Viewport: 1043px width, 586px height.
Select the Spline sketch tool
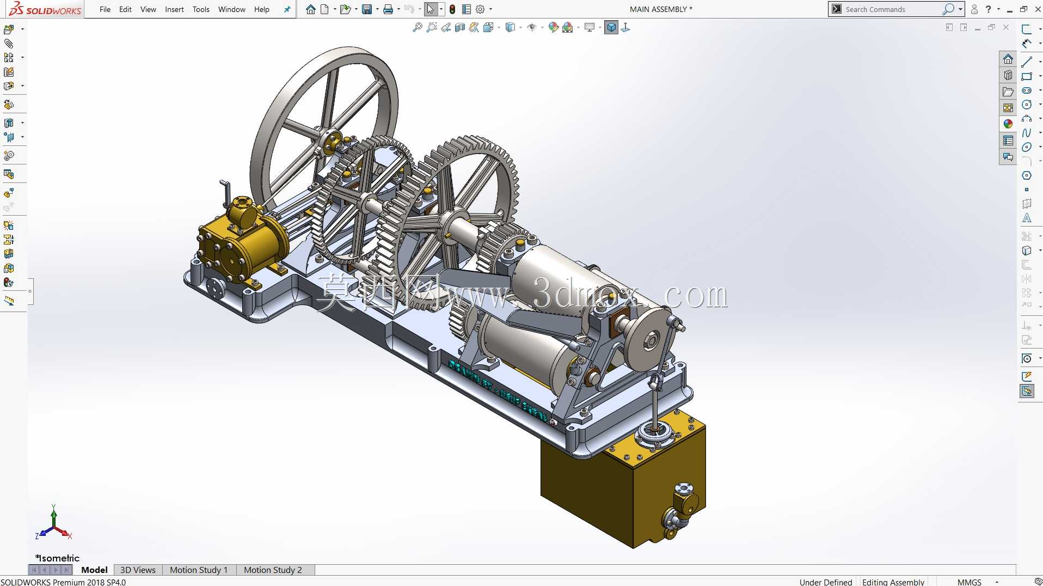click(1027, 133)
